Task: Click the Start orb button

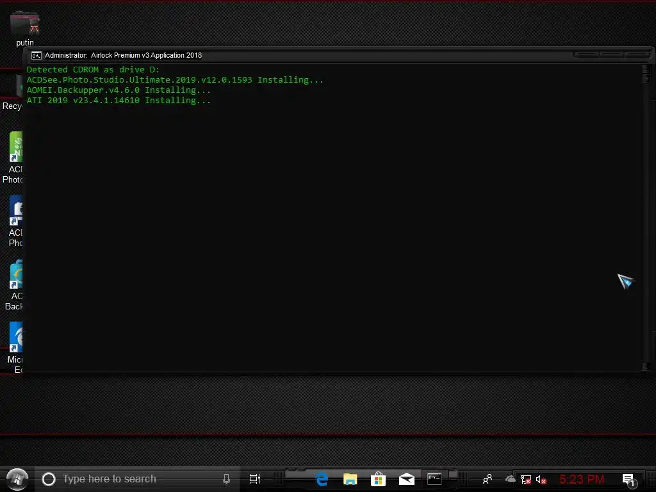Action: tap(17, 479)
